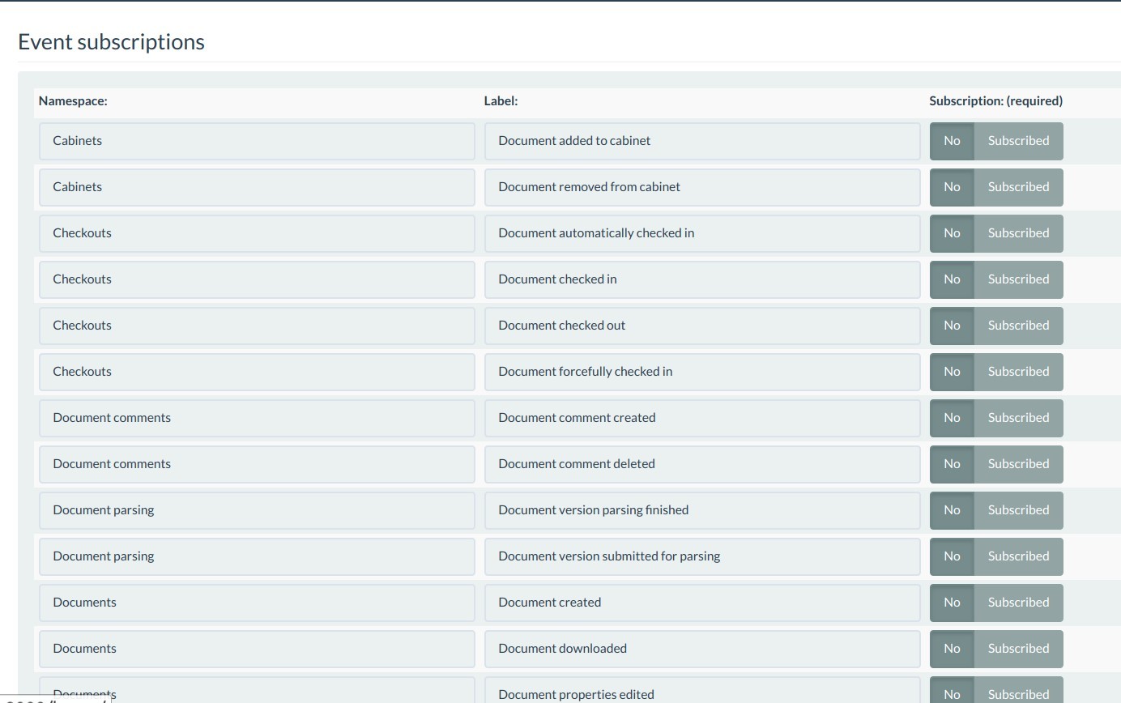Subscribe to Document downloaded event
The height and width of the screenshot is (703, 1121).
(x=1018, y=649)
